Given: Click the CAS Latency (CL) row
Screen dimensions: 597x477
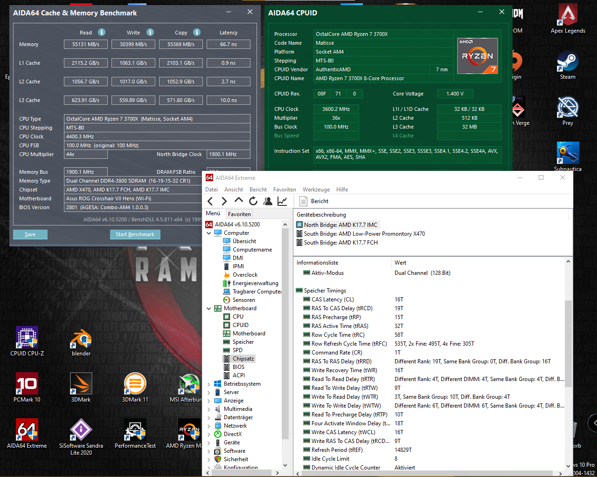Looking at the screenshot, I should pyautogui.click(x=429, y=300).
